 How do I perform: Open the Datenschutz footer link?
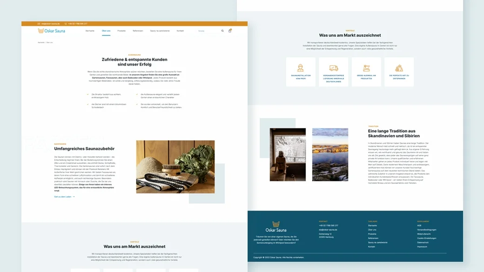point(423,242)
